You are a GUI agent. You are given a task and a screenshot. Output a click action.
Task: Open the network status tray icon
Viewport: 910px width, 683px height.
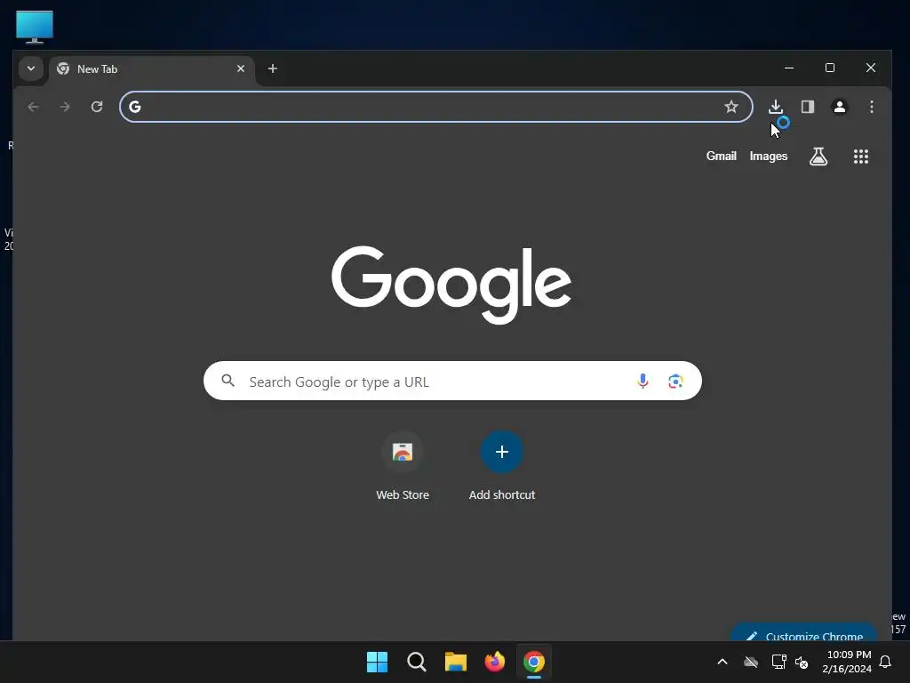pyautogui.click(x=778, y=662)
